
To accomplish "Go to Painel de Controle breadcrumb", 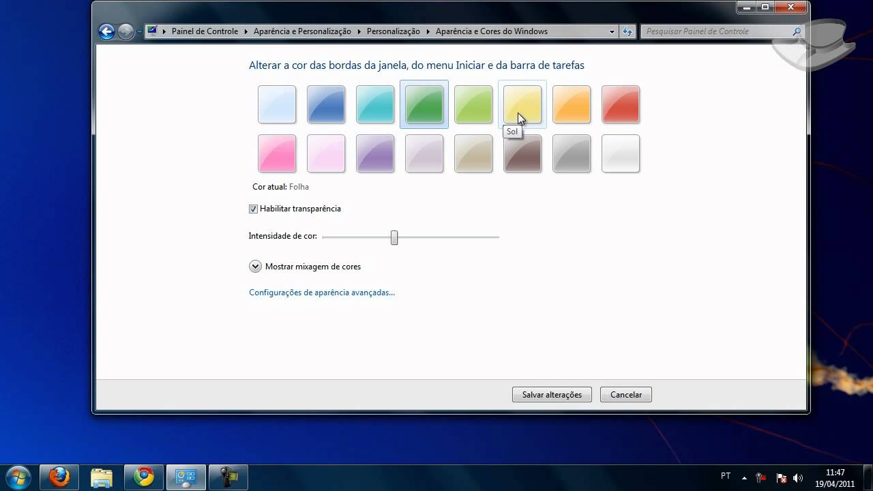I will coord(205,31).
